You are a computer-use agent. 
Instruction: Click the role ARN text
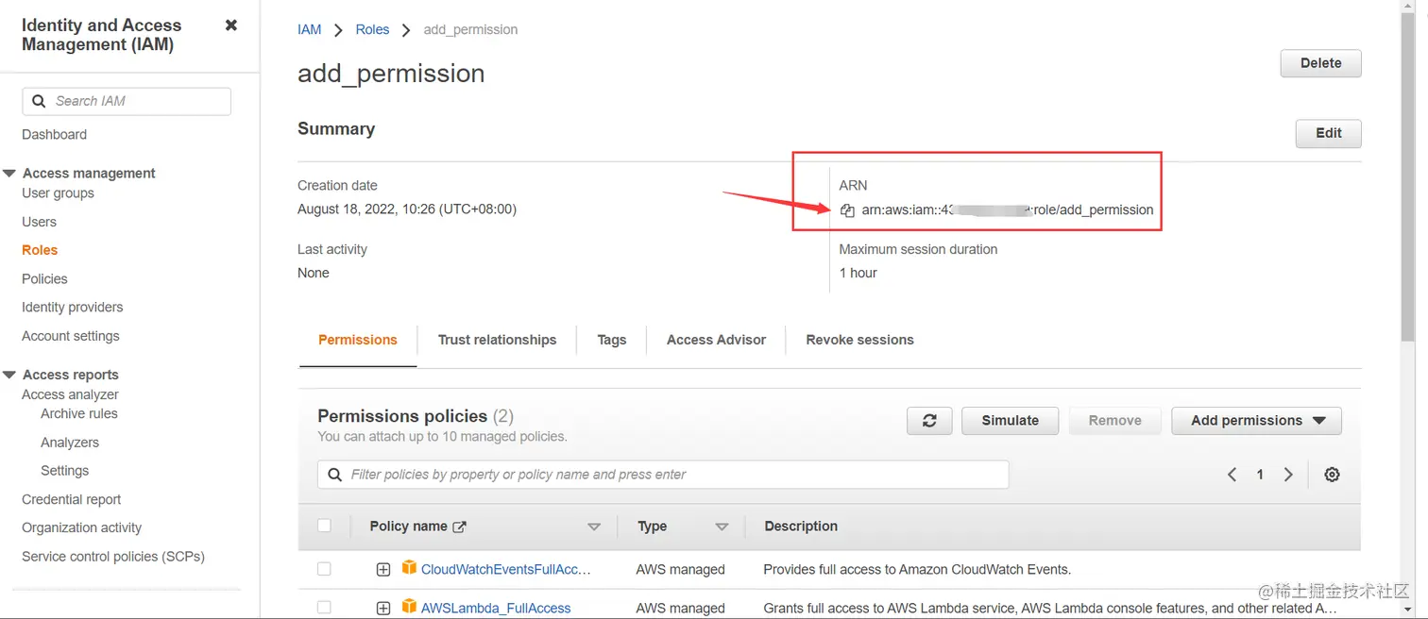coord(1007,209)
